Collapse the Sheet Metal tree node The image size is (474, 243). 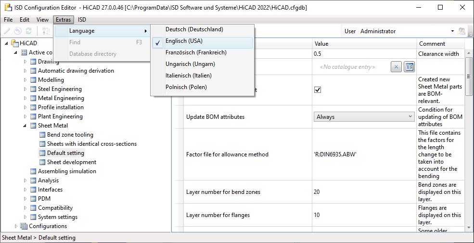tap(25, 126)
